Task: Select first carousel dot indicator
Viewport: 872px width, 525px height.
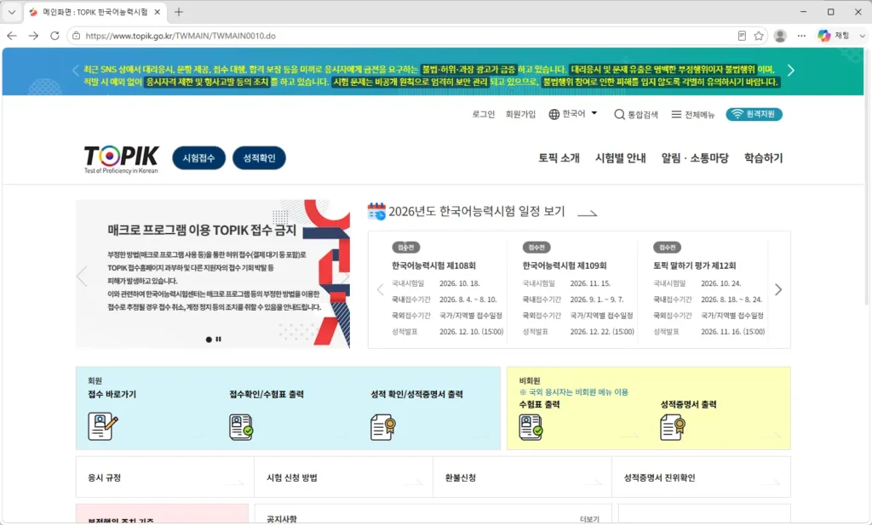Action: pos(209,340)
